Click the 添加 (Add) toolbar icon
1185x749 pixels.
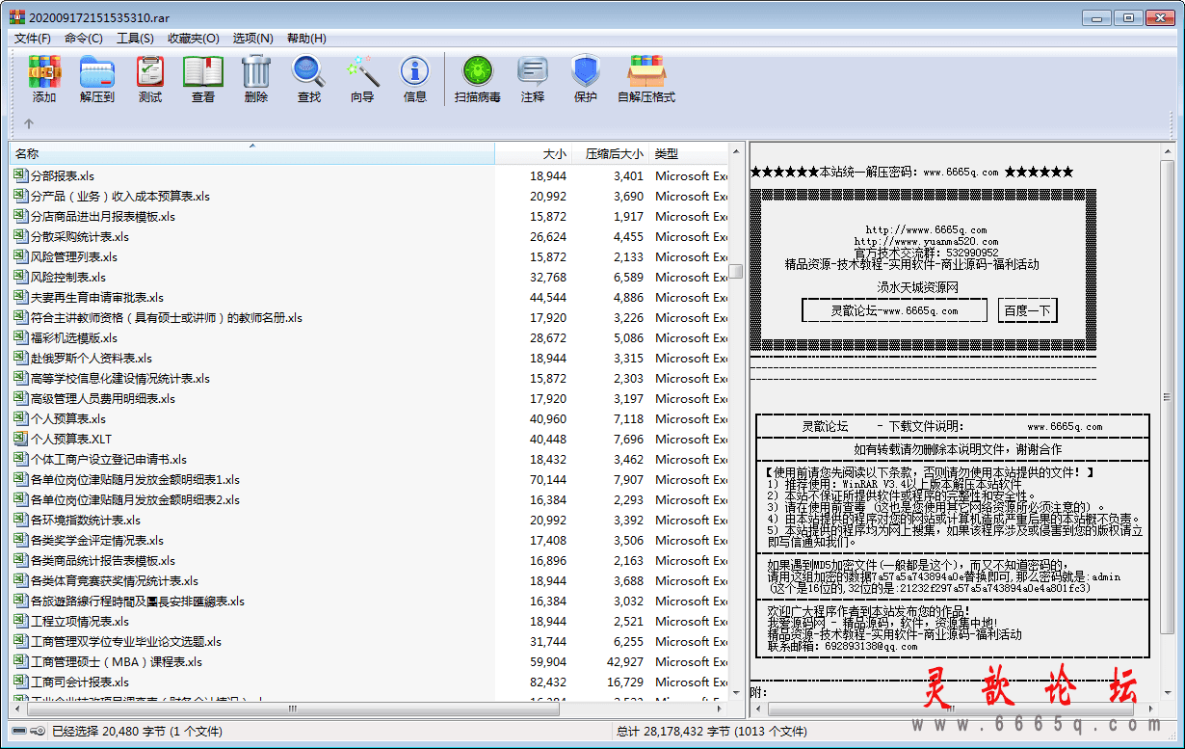(x=44, y=72)
